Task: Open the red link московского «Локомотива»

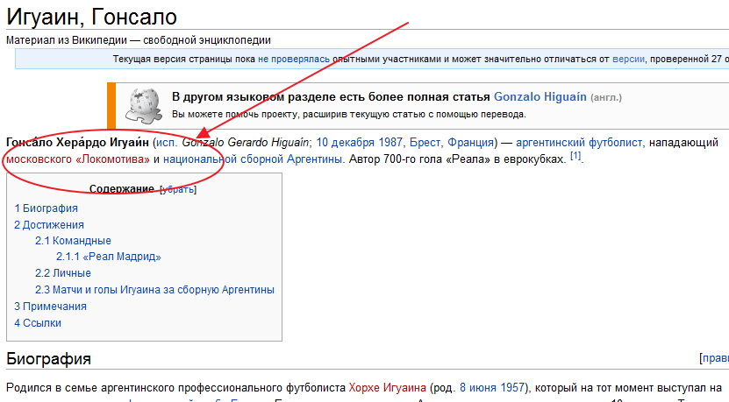Action: click(78, 159)
